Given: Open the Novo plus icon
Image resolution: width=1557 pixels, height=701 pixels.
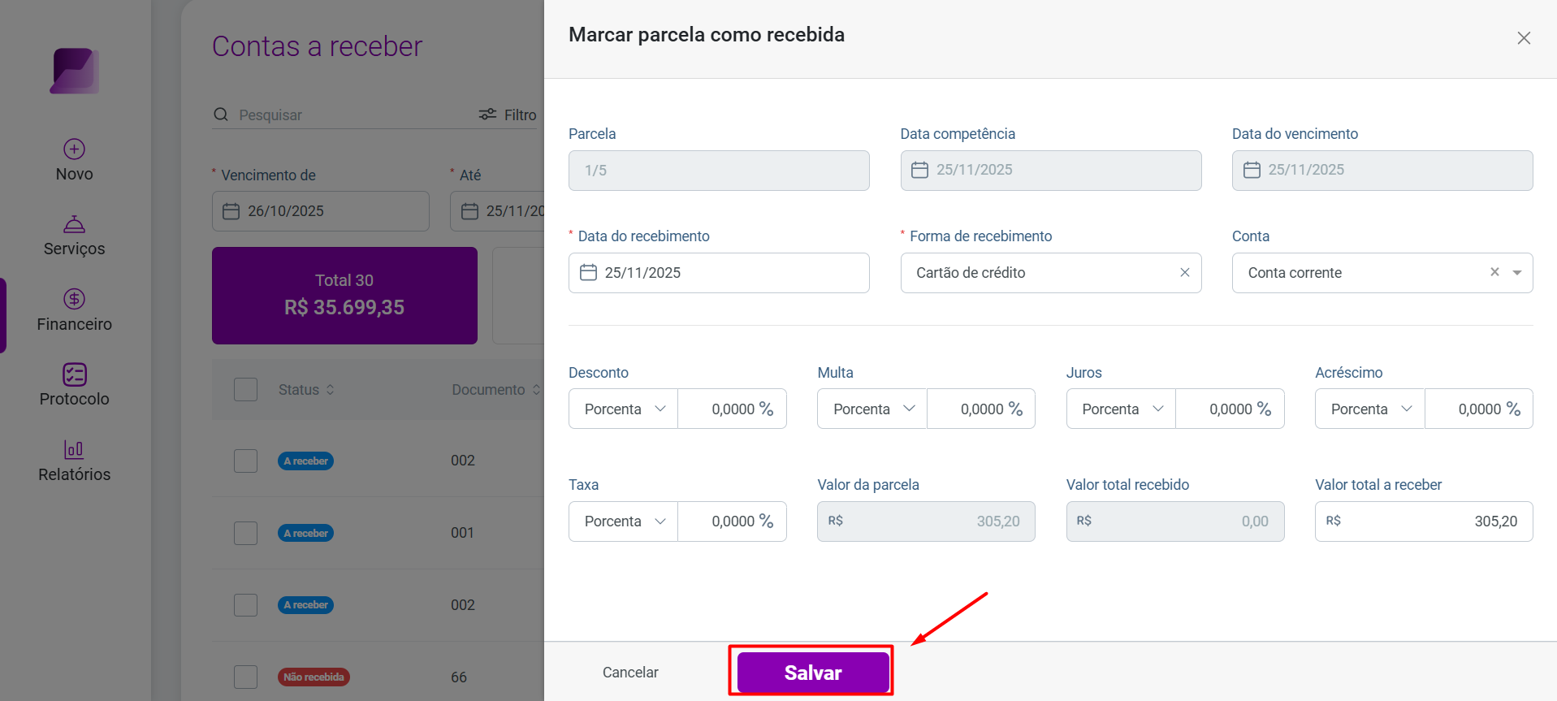Looking at the screenshot, I should [x=74, y=149].
